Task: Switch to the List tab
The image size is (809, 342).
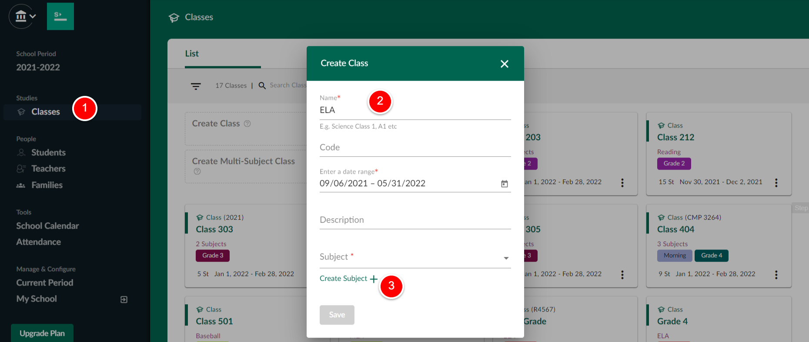Action: click(x=192, y=53)
